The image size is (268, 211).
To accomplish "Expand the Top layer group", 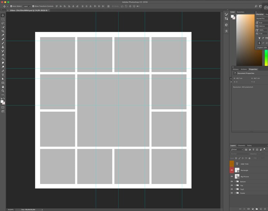I will (x=235, y=185).
